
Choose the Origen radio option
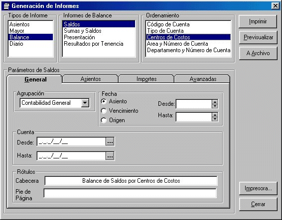104,120
